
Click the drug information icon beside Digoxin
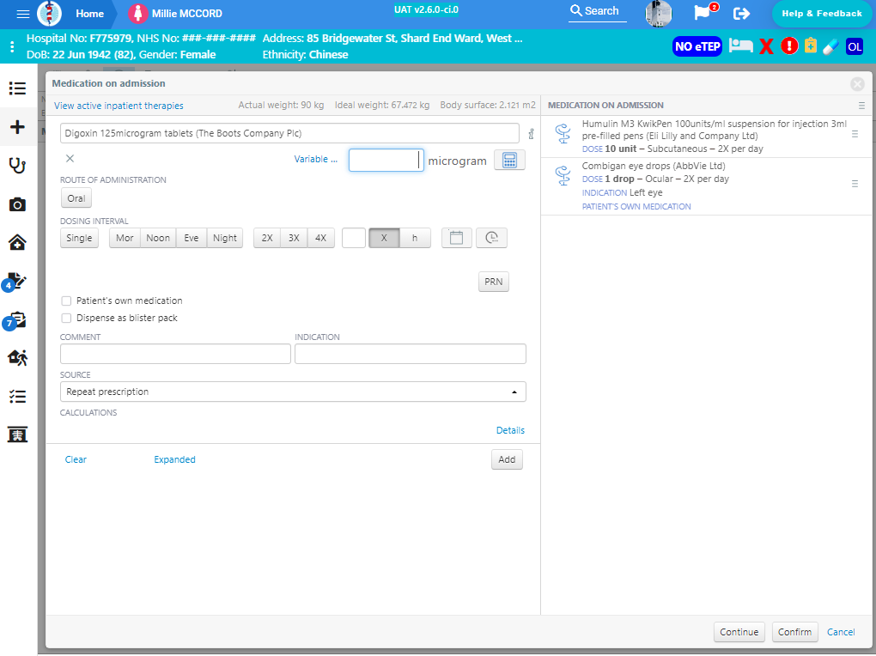(531, 134)
